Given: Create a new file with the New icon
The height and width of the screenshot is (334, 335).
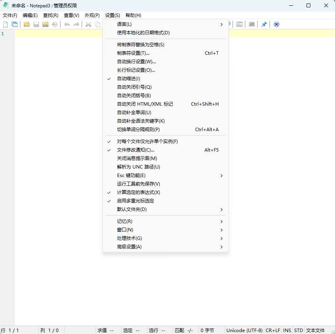Looking at the screenshot, I should coord(5,24).
